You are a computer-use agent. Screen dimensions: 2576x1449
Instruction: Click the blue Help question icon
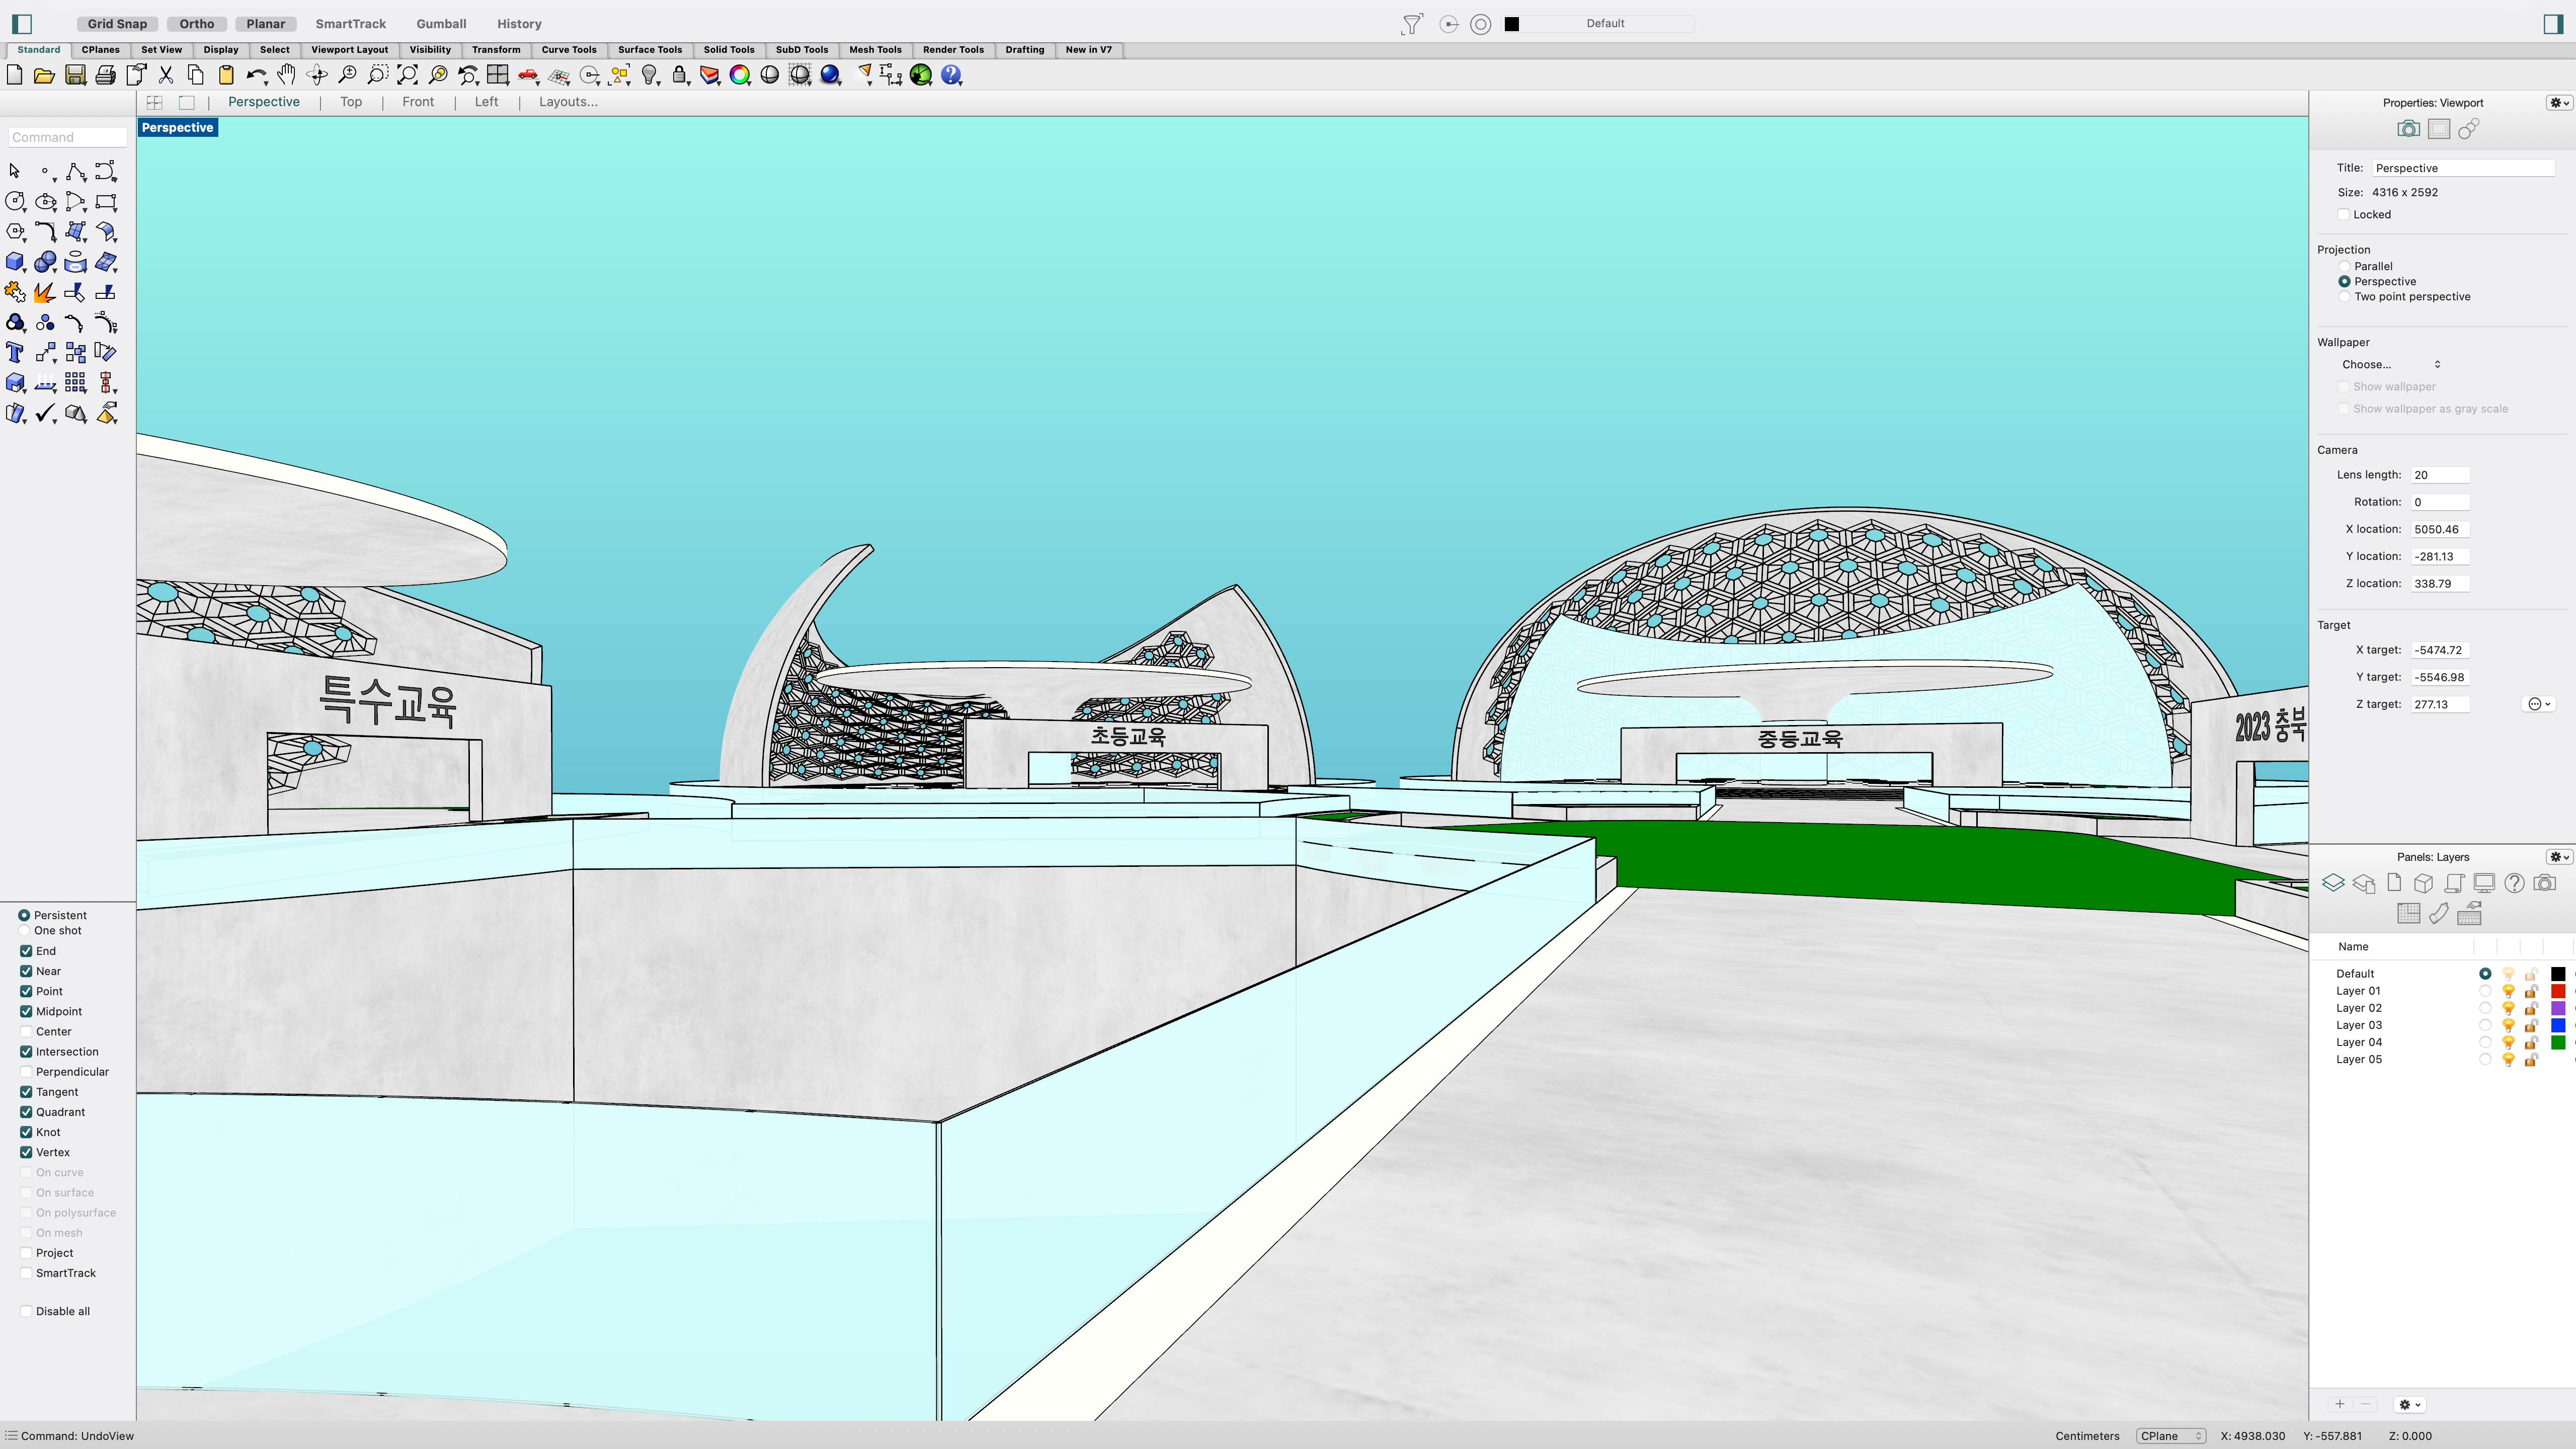tap(951, 75)
